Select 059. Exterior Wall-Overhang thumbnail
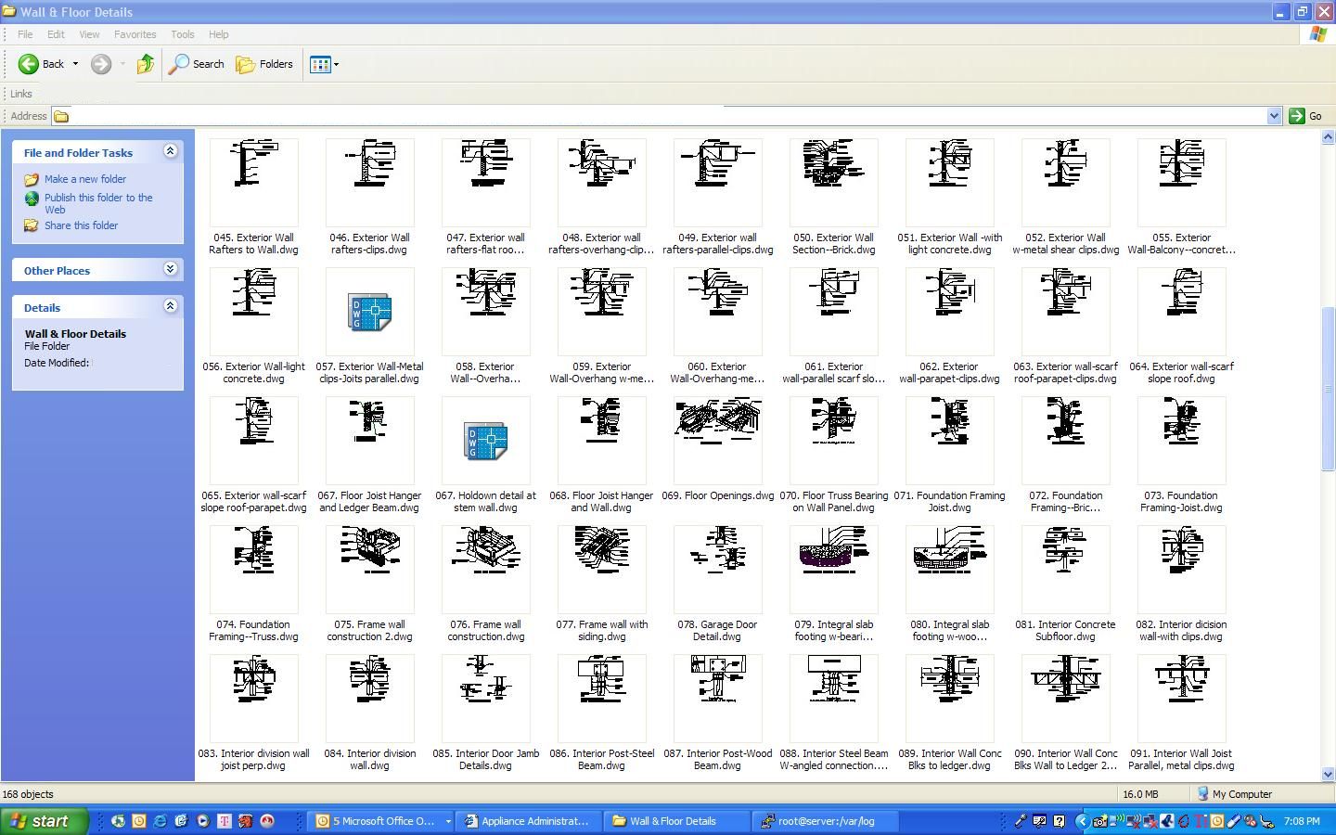Viewport: 1336px width, 835px height. 601,312
